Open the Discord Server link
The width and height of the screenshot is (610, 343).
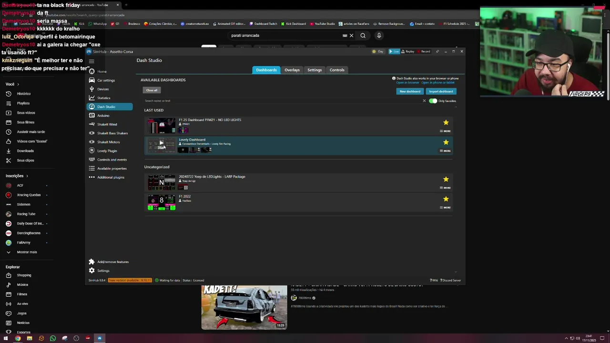[x=451, y=281]
